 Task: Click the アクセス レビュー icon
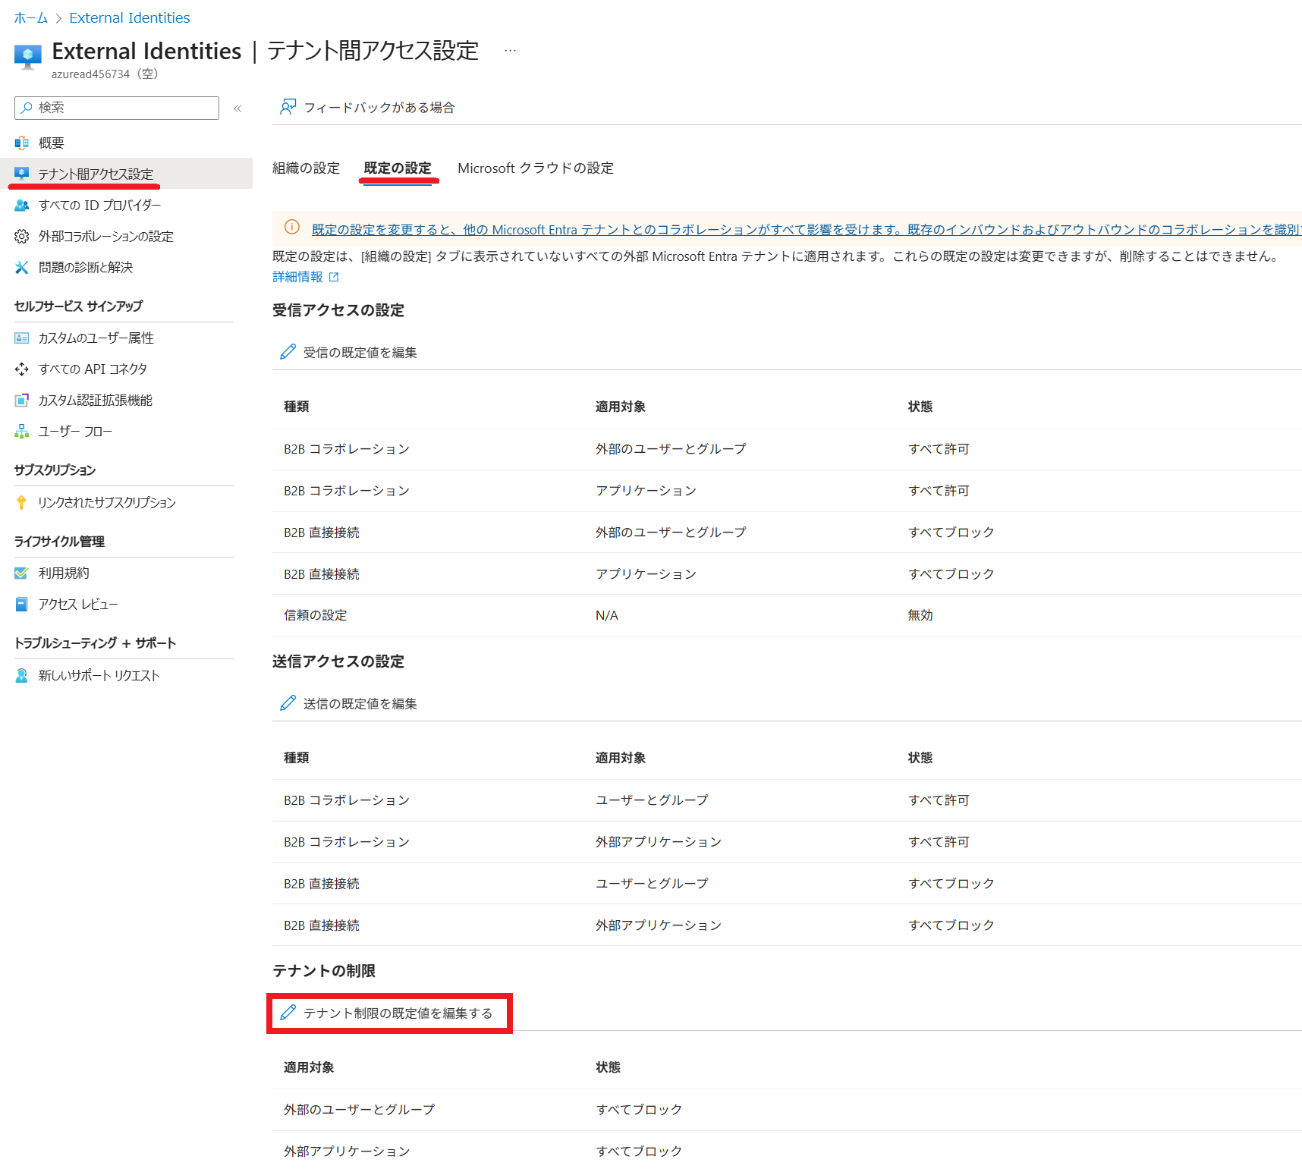pos(22,604)
